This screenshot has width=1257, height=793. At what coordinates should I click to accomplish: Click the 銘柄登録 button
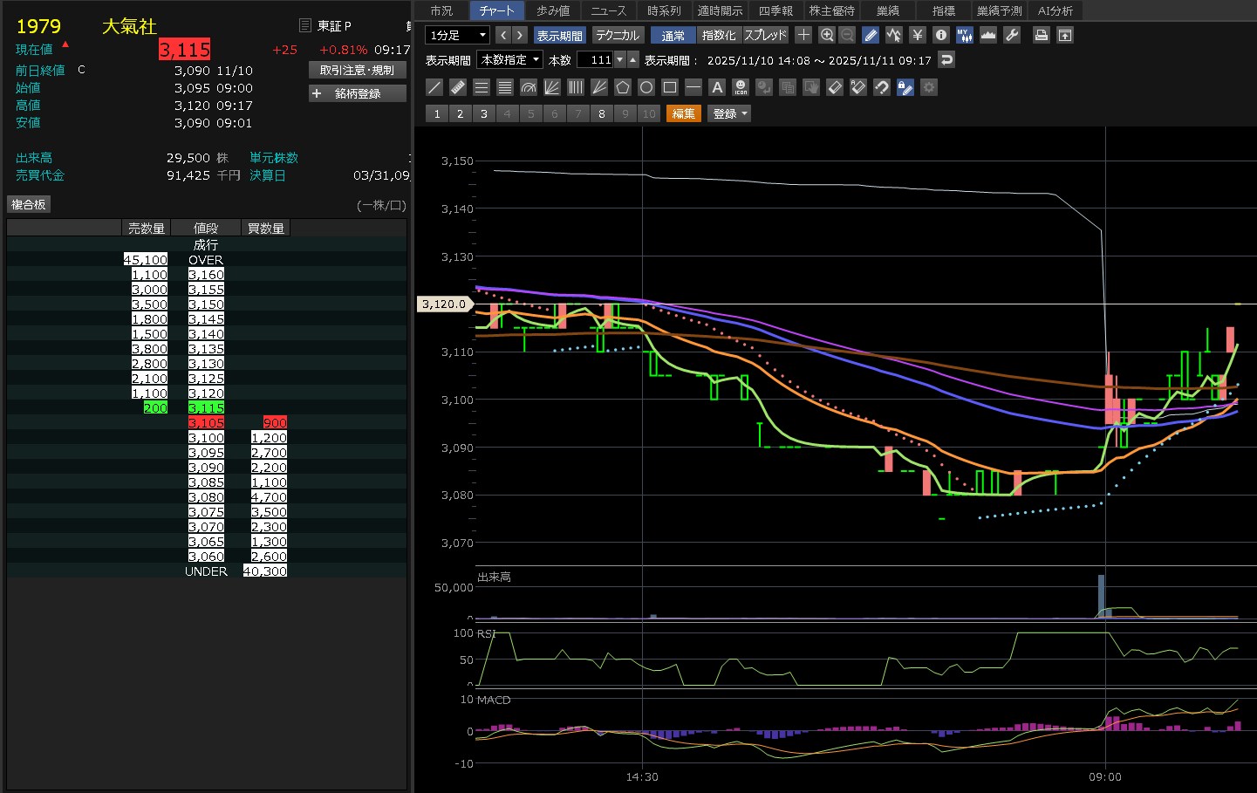[x=358, y=93]
